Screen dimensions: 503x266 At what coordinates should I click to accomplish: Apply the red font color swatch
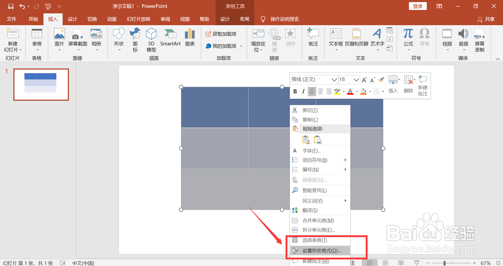(x=350, y=92)
